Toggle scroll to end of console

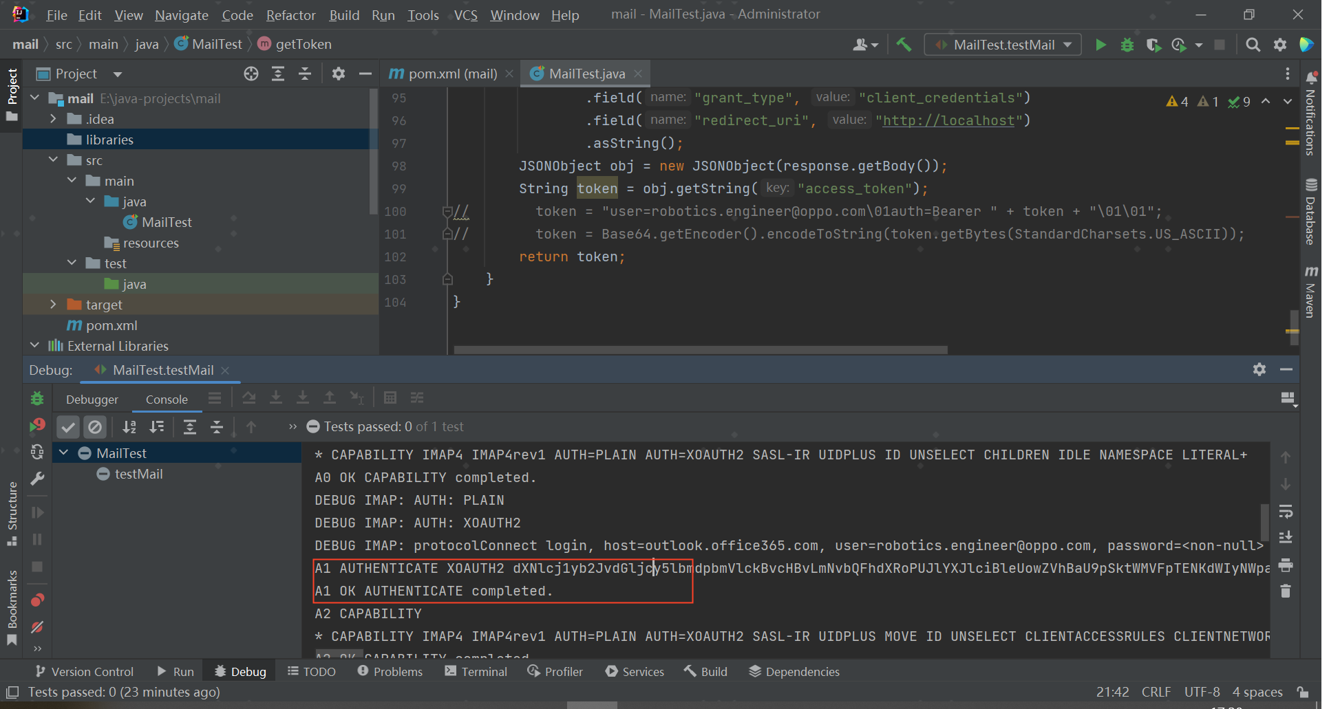click(1286, 538)
